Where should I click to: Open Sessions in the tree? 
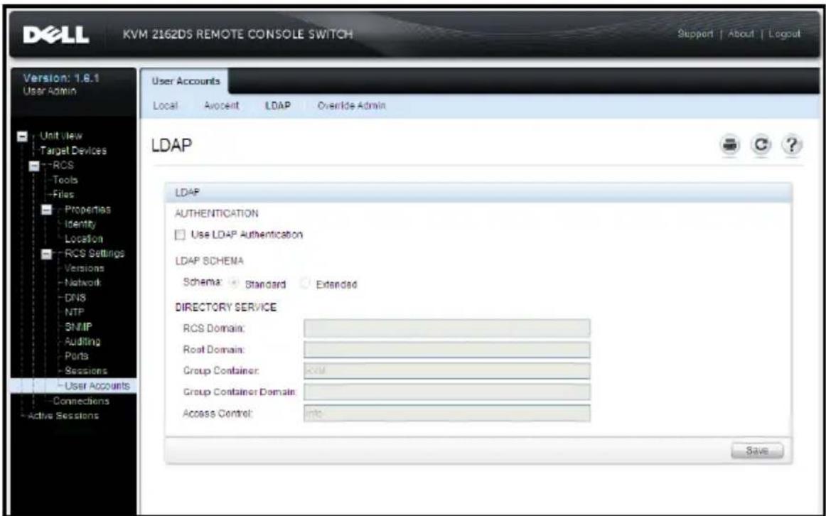(86, 371)
